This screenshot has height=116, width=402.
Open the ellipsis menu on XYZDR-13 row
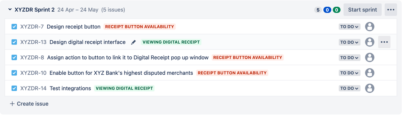click(x=384, y=42)
